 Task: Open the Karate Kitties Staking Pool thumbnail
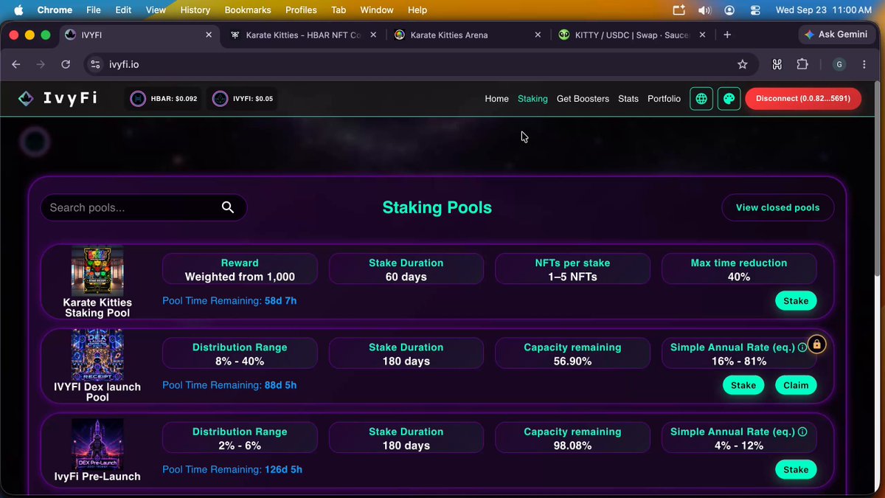(x=97, y=271)
